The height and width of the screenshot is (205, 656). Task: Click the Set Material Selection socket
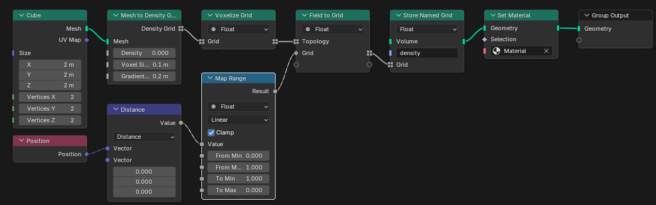(x=484, y=40)
